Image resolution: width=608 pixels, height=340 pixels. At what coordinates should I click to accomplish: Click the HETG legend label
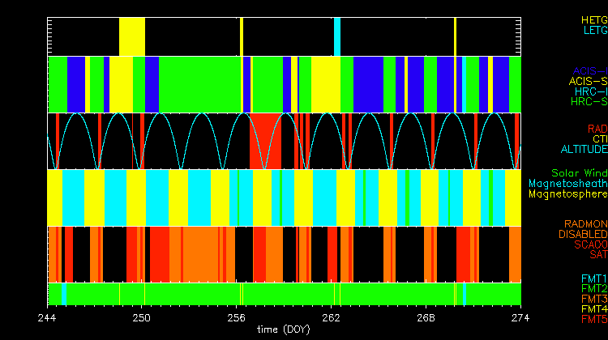(593, 19)
